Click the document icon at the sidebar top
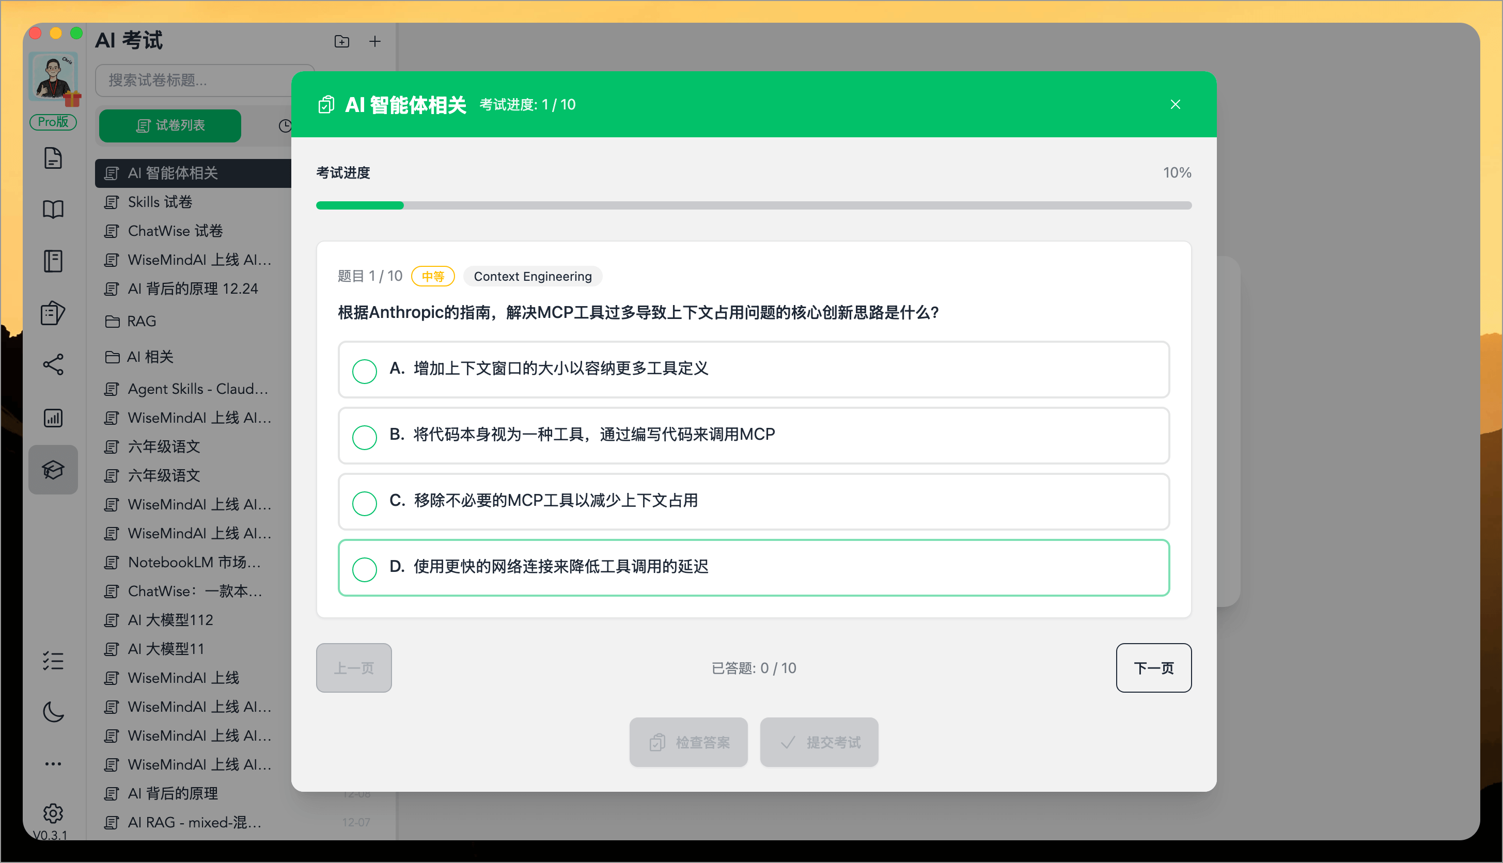 pos(53,157)
